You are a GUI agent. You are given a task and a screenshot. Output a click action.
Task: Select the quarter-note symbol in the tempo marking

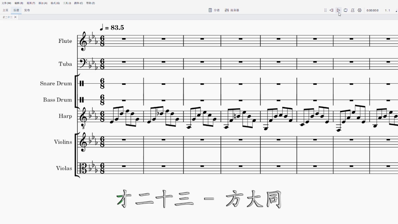(101, 27)
